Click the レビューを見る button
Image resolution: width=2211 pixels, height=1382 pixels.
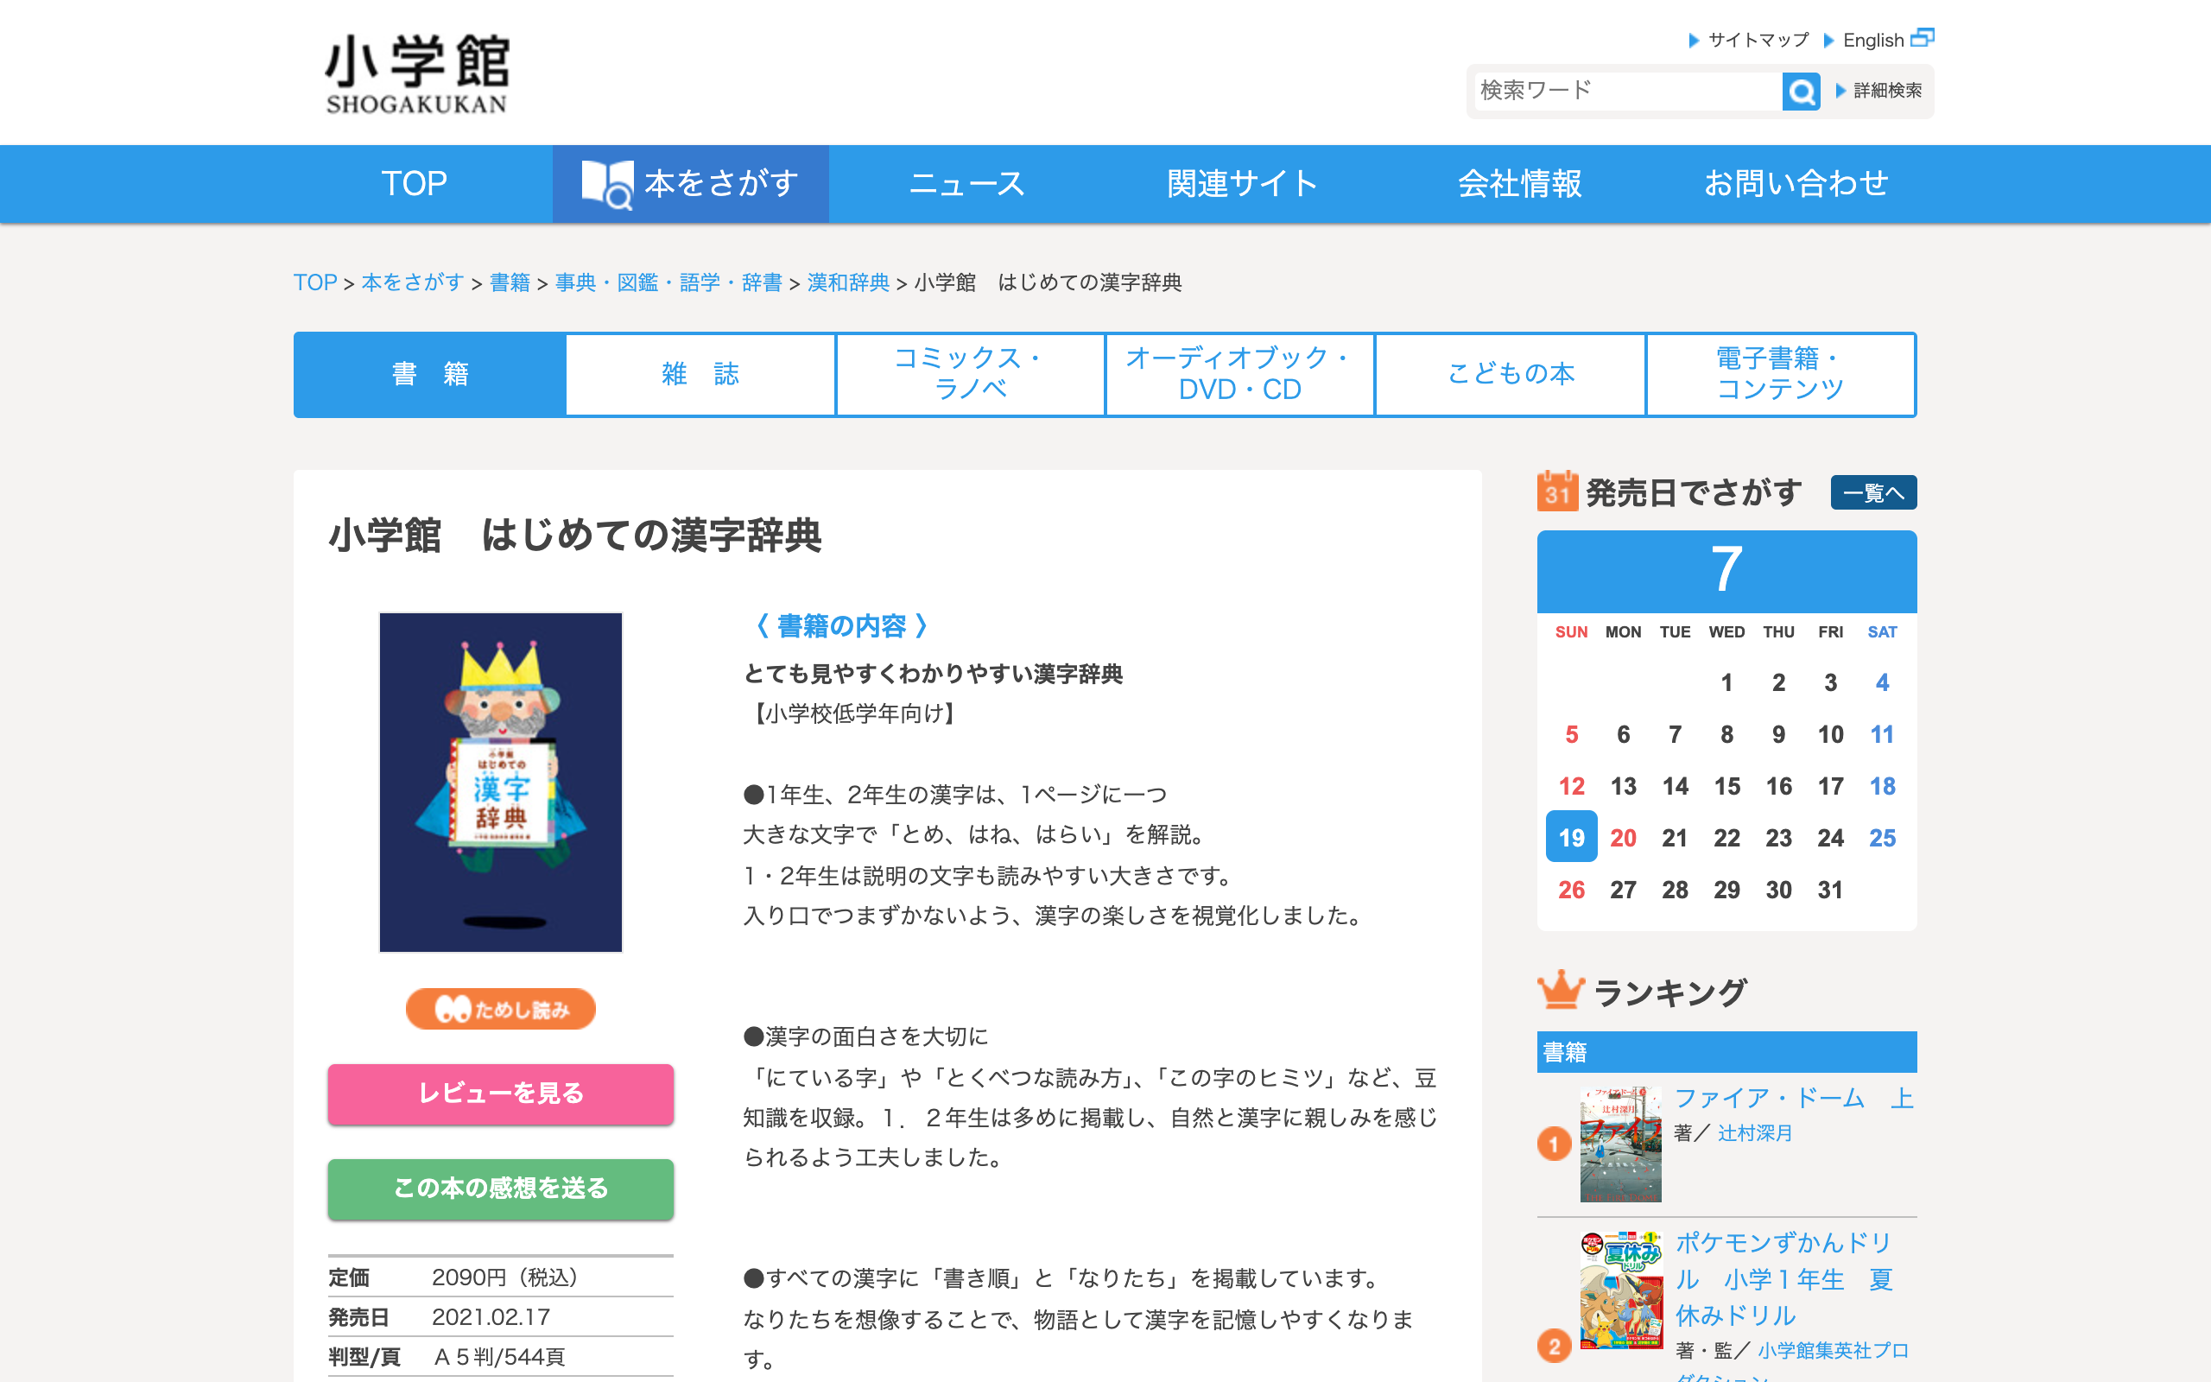pos(501,1094)
